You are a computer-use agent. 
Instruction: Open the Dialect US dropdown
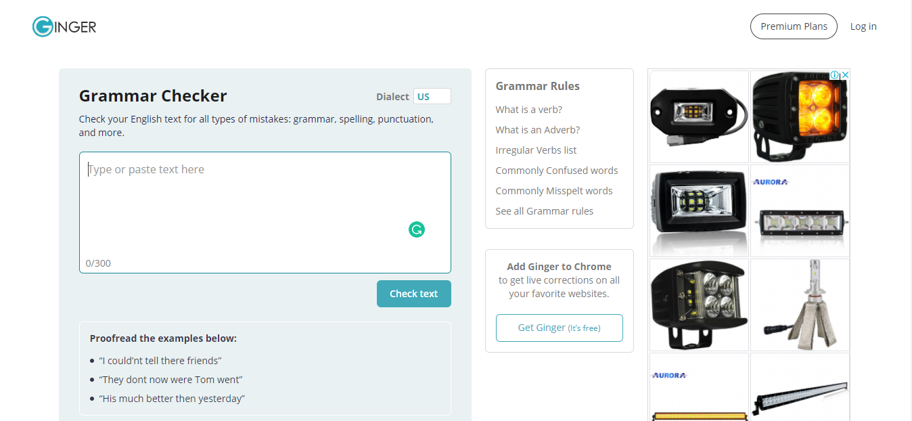click(432, 96)
